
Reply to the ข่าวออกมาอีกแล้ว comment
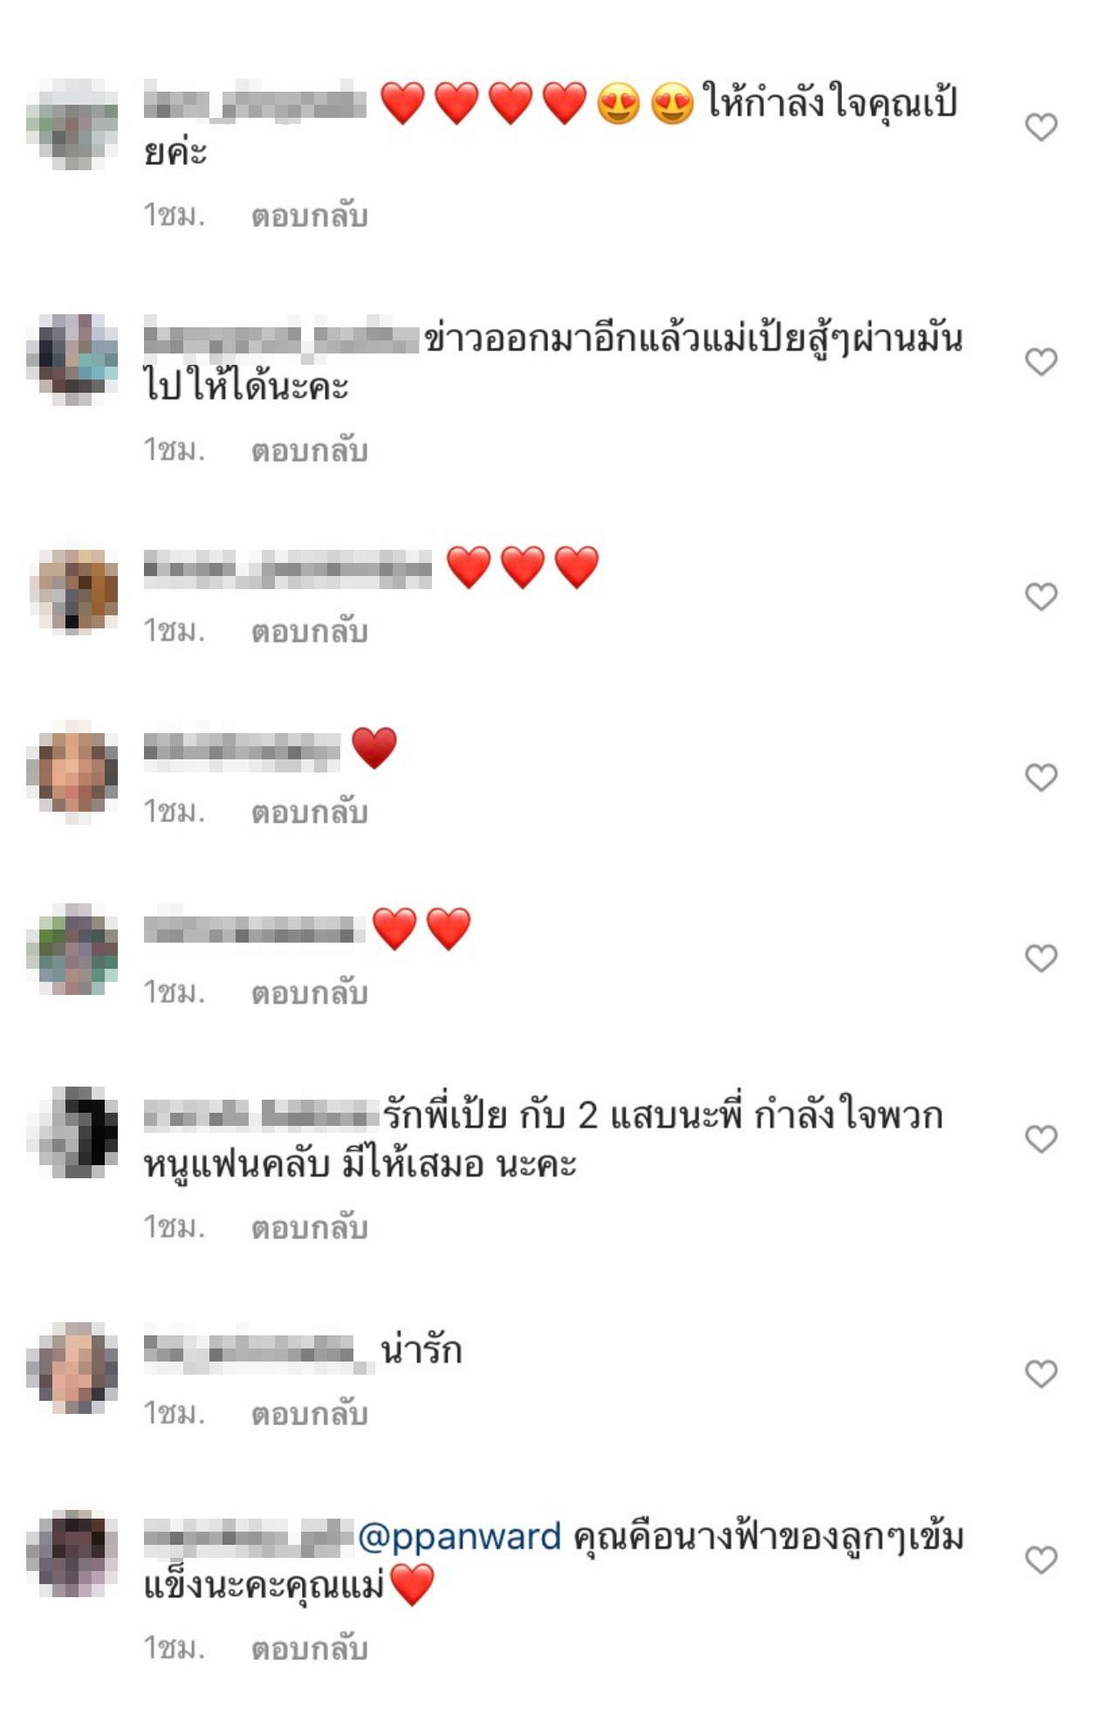309,450
